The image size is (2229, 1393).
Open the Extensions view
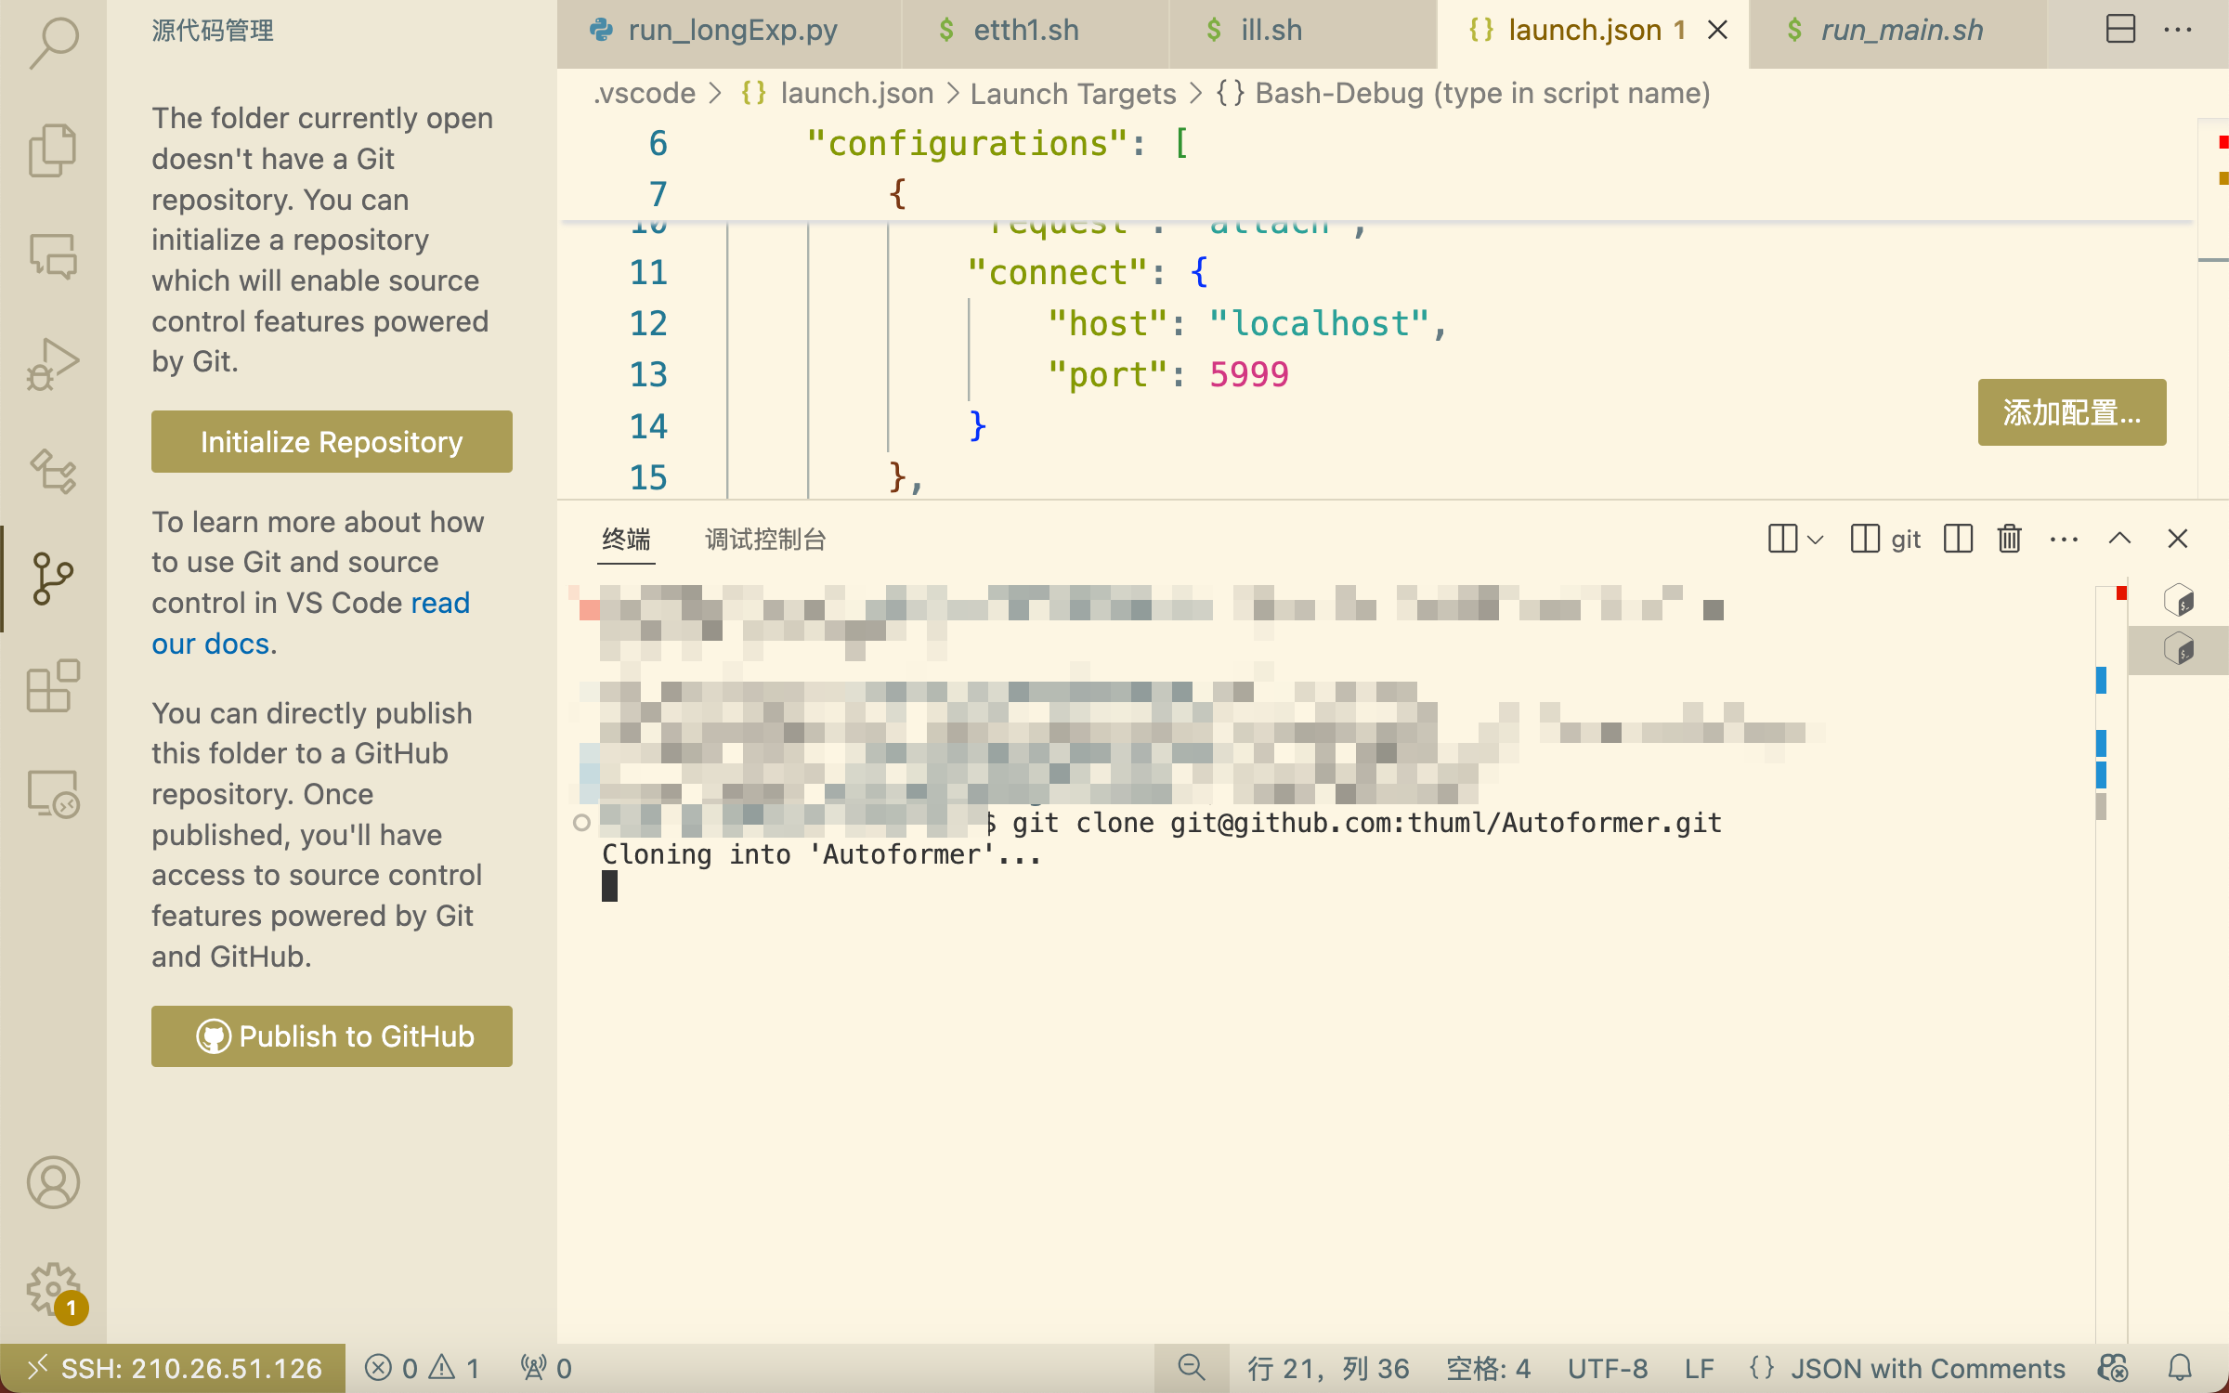coord(53,685)
